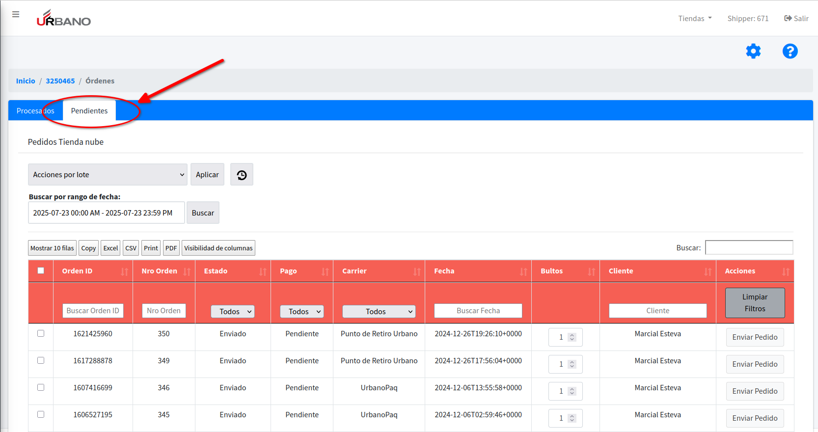Toggle the select-all header checkbox
The height and width of the screenshot is (432, 818).
(x=41, y=270)
